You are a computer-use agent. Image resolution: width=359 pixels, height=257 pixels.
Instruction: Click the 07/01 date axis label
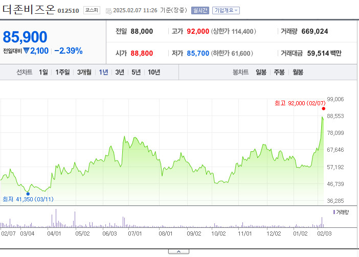[x=135, y=233]
